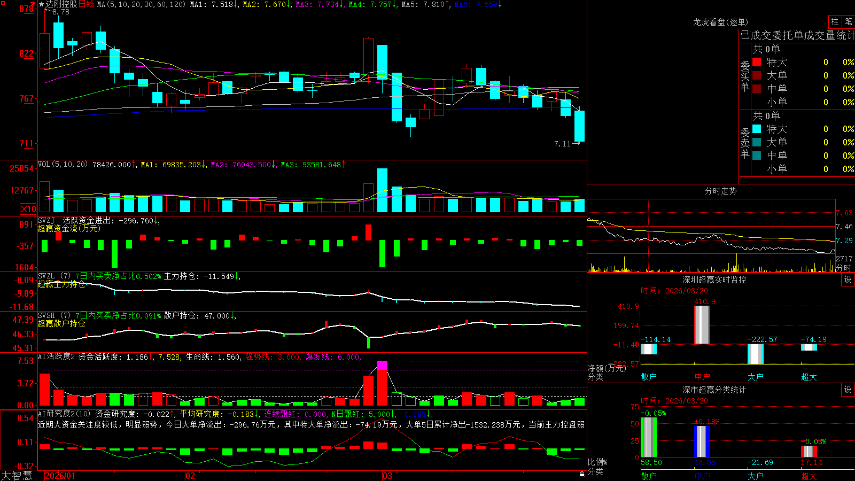
Task: Click the 深市超赢分类统计 panel title
Action: tap(714, 390)
